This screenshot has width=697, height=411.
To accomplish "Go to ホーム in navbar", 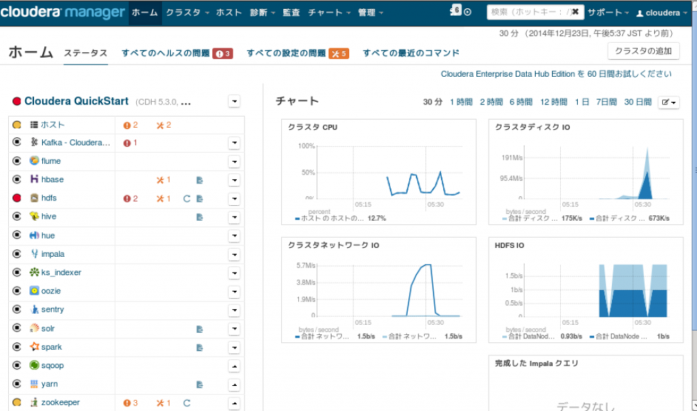I will pyautogui.click(x=145, y=12).
